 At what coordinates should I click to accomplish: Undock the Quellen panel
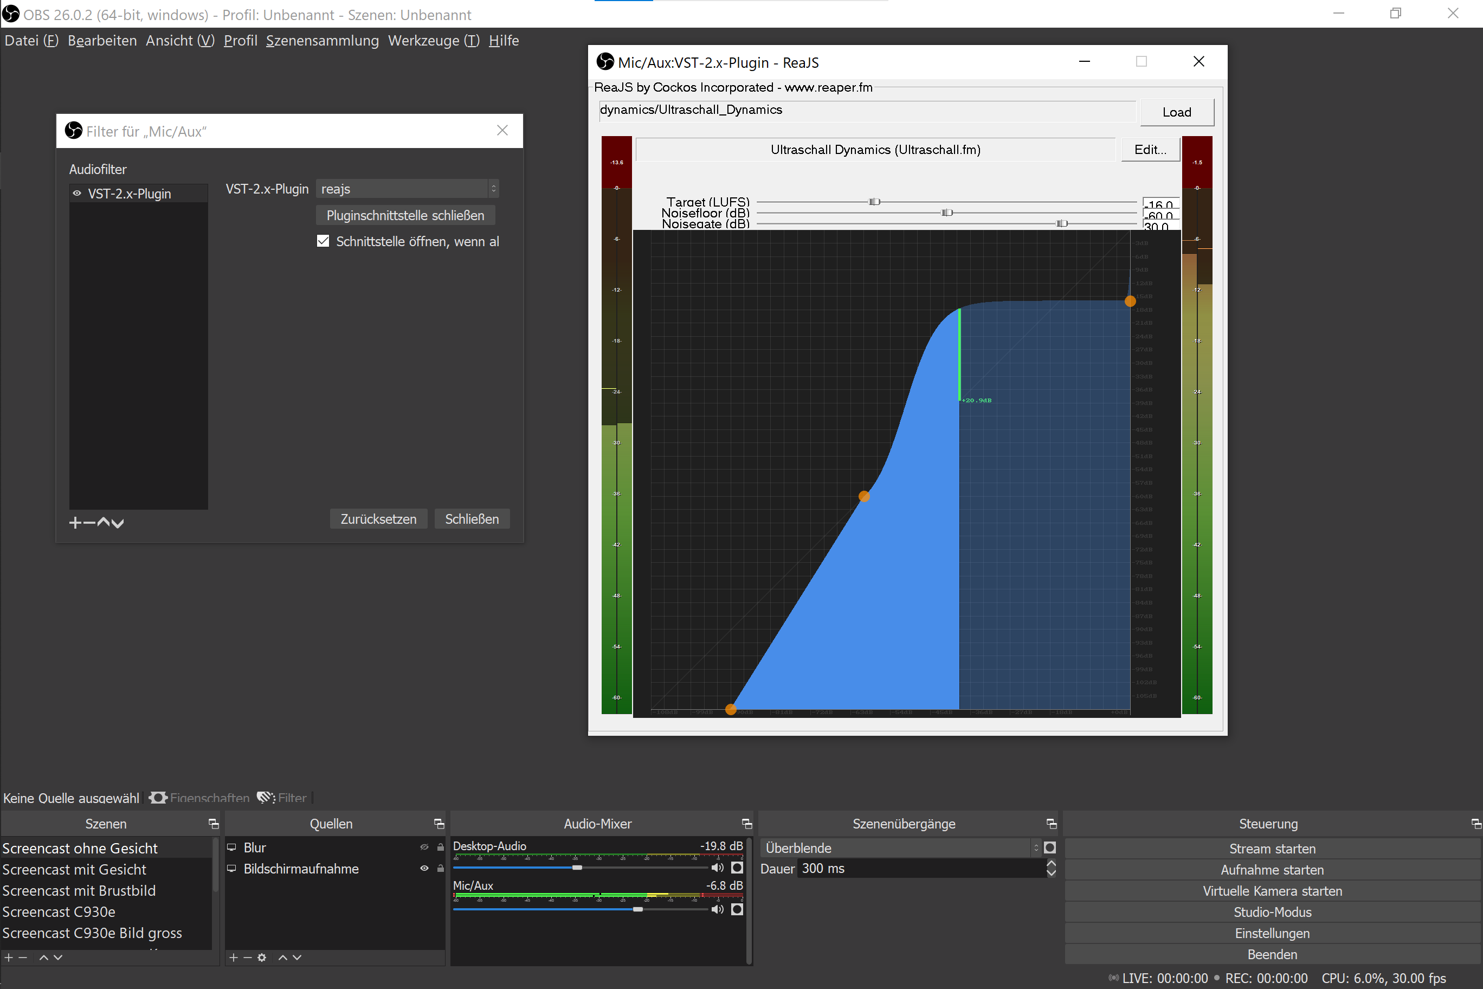click(x=439, y=824)
